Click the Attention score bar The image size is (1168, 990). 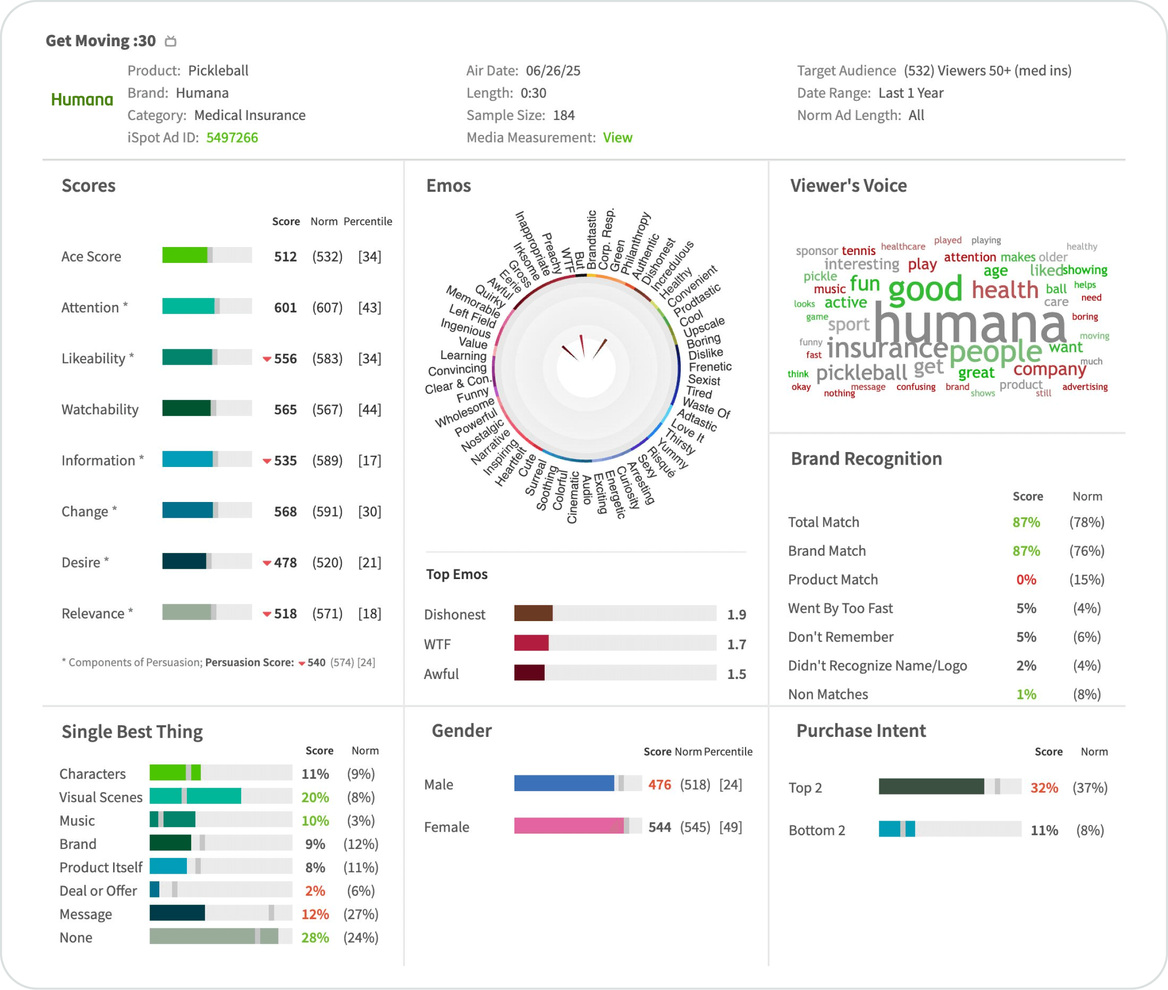pyautogui.click(x=188, y=306)
